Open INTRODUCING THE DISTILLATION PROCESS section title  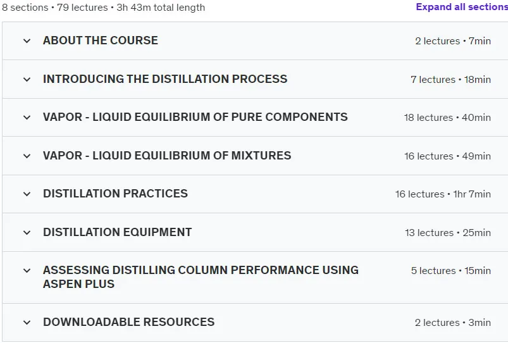coord(165,79)
